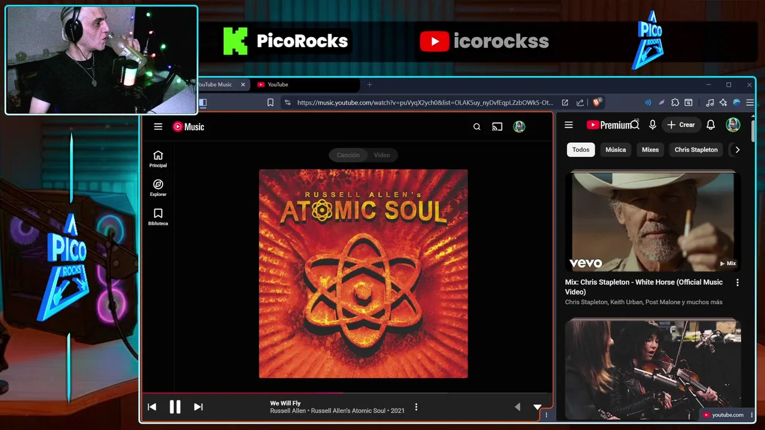This screenshot has width=765, height=430.
Task: Search YouTube in the side panel
Action: click(635, 125)
